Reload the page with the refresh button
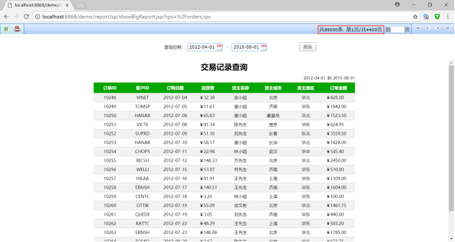 click(26, 17)
